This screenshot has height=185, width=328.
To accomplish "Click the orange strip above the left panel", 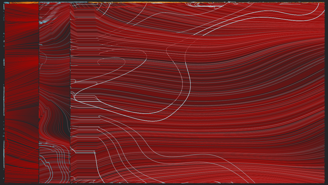I will [22, 3].
